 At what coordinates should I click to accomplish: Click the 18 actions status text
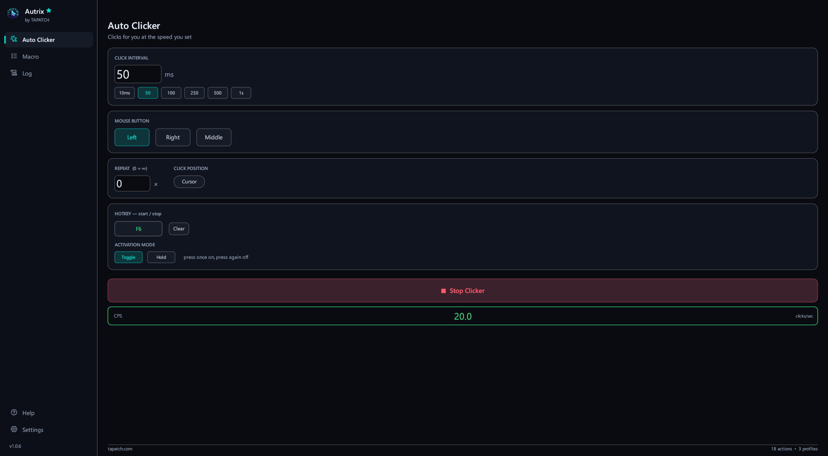click(x=781, y=449)
